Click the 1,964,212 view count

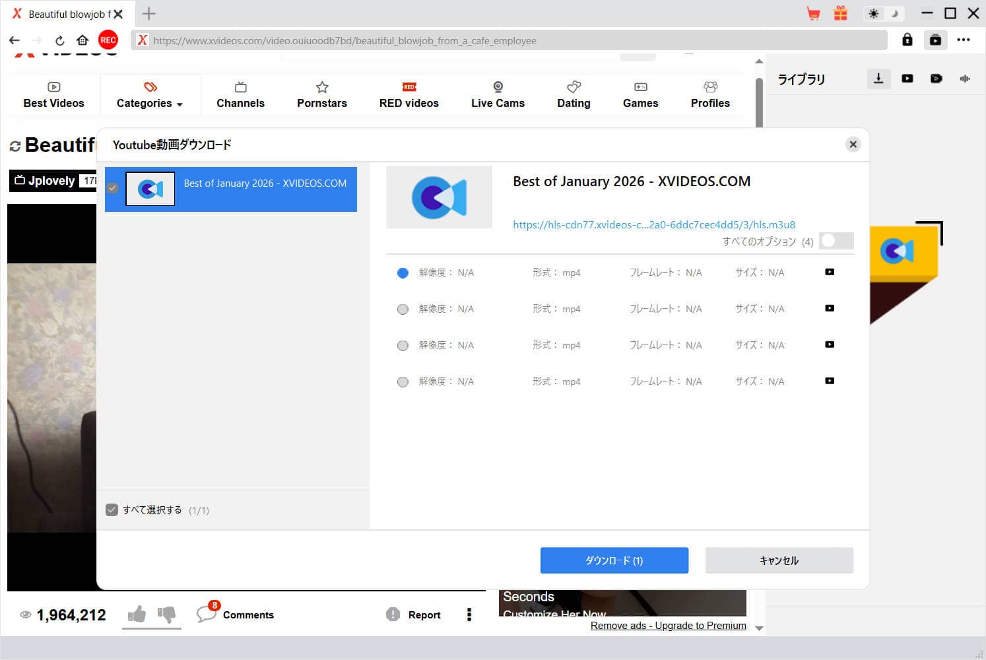click(x=71, y=615)
